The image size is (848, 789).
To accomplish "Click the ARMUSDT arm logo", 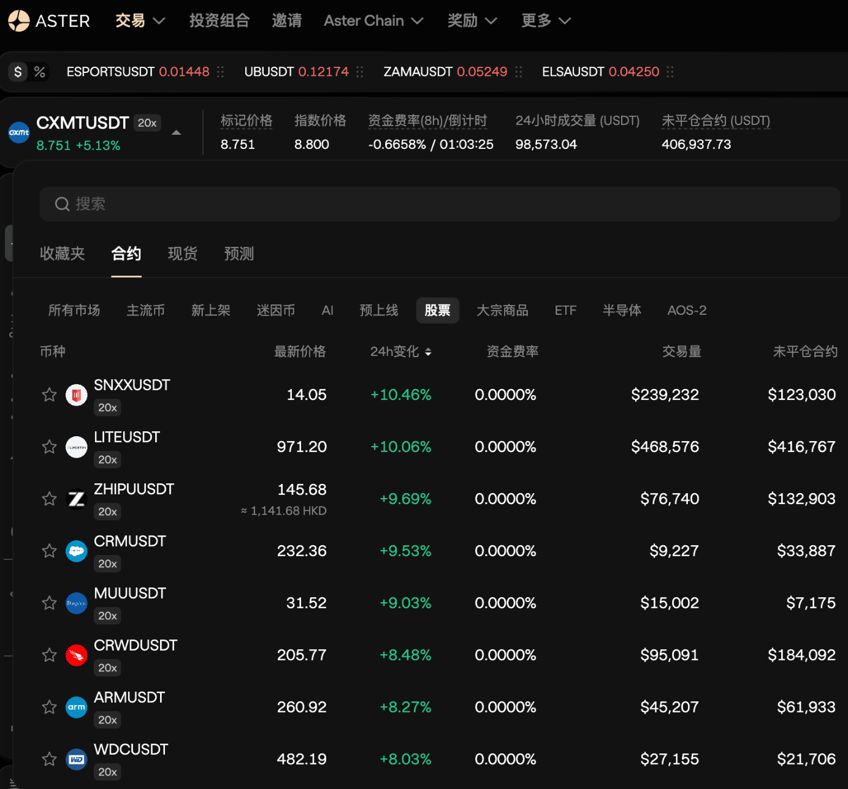I will (77, 708).
